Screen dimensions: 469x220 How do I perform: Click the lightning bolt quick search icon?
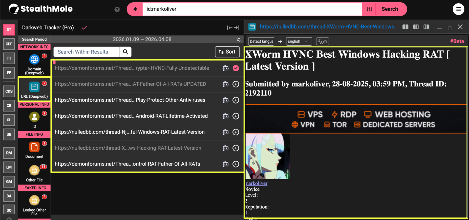pos(135,9)
